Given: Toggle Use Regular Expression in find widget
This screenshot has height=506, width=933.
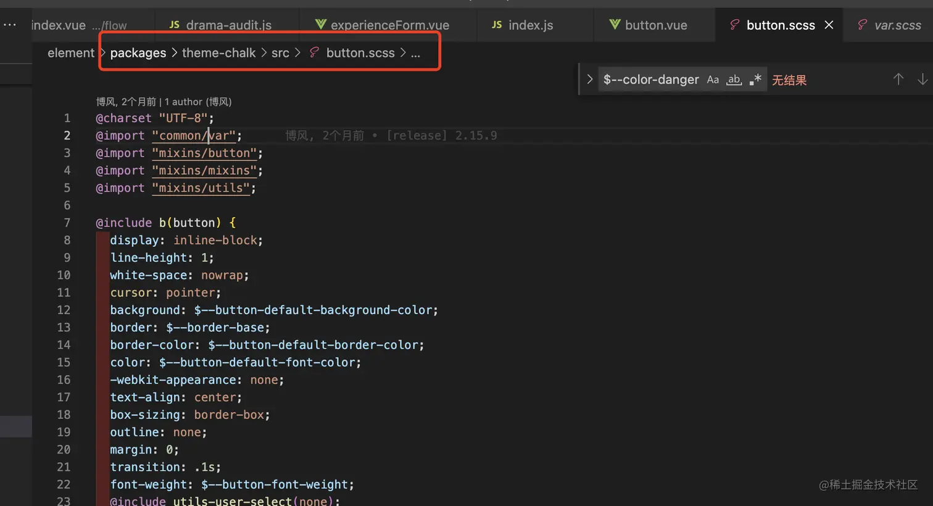Looking at the screenshot, I should 755,80.
